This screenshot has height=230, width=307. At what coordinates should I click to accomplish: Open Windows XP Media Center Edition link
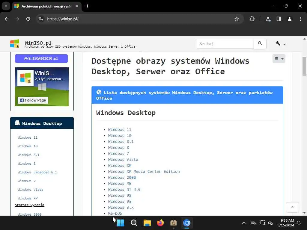point(144,171)
